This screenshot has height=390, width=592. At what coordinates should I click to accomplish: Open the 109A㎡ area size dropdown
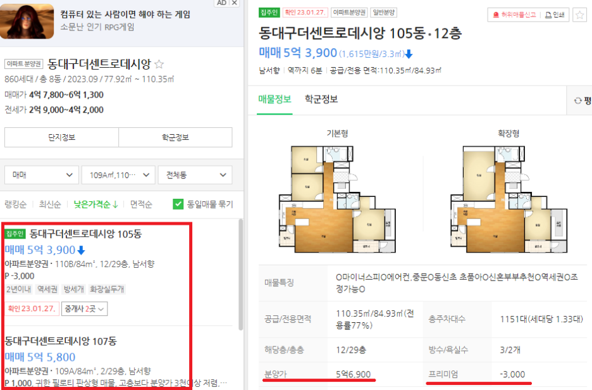118,175
